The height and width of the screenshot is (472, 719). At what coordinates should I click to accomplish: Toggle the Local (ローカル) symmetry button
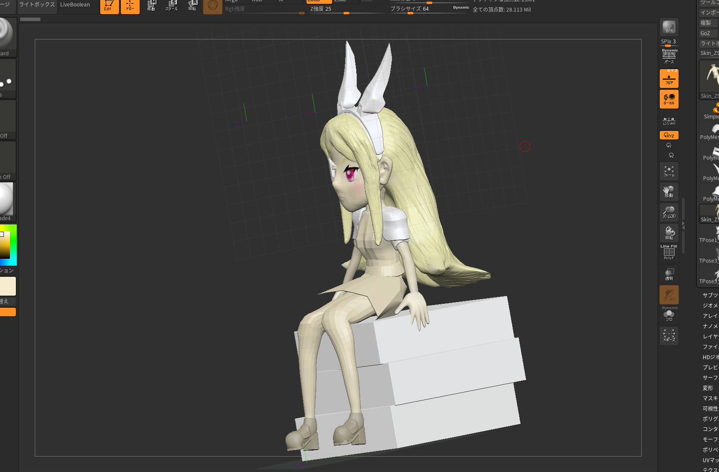point(669,99)
